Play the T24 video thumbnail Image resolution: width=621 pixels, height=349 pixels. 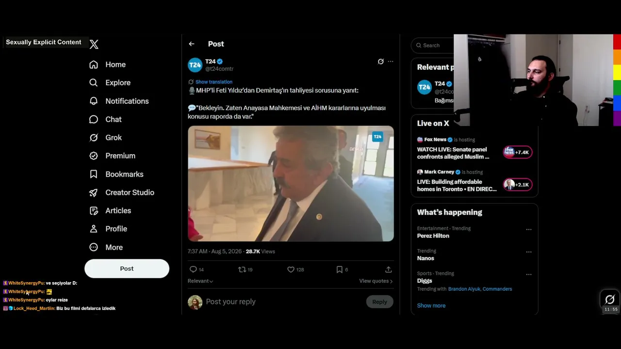tap(291, 184)
